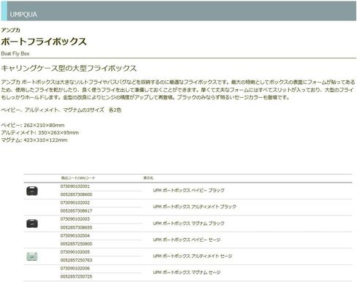
Task: Click the 表示名 column header
Action: pyautogui.click(x=149, y=178)
